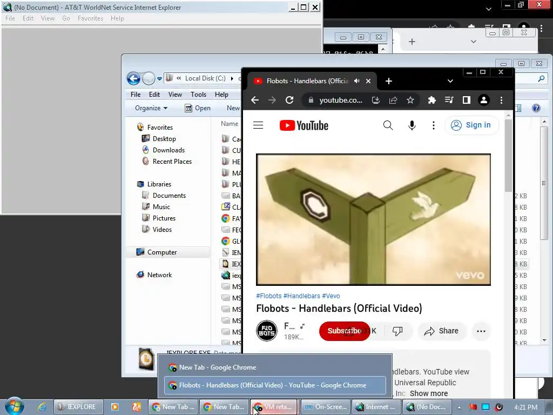Open Explorer recent locations dropdown arrow
The height and width of the screenshot is (415, 553).
pos(160,79)
